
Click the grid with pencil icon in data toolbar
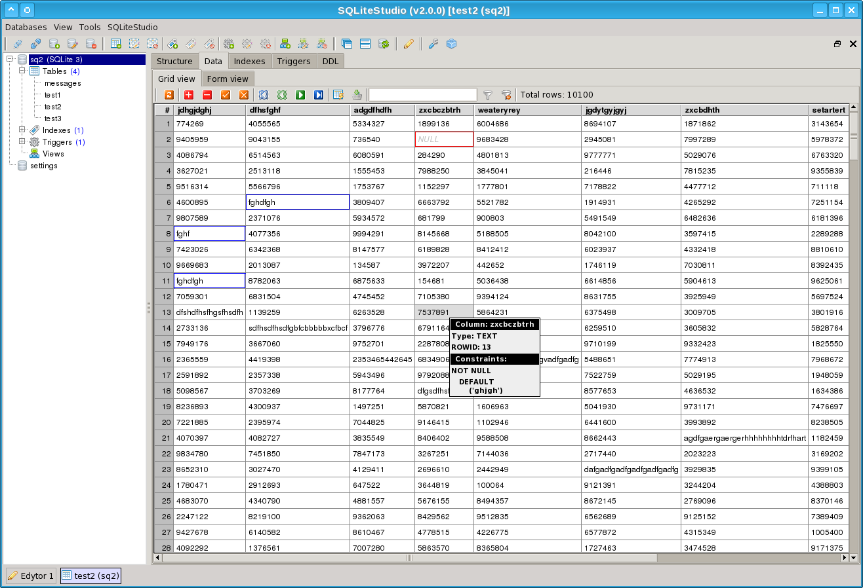coord(338,95)
